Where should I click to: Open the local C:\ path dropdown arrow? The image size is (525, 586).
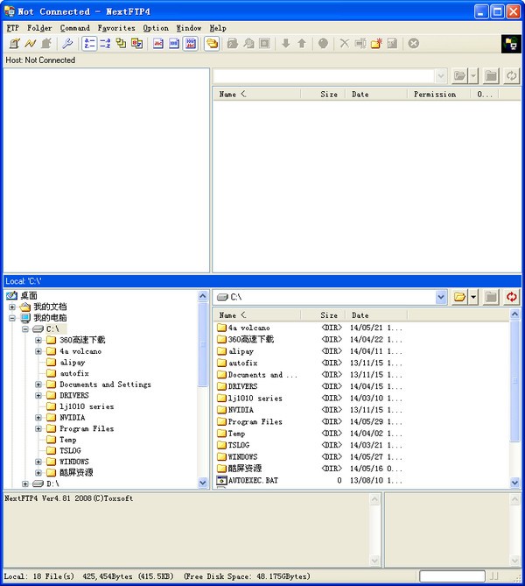[x=441, y=297]
